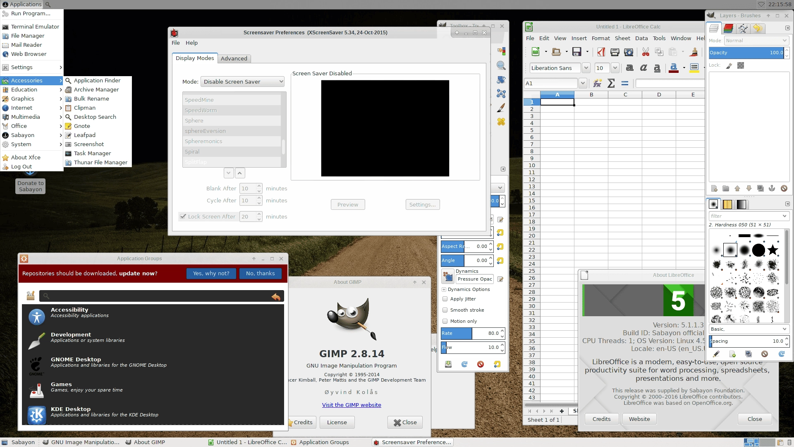Open Help menu in Screensaver Preferences
This screenshot has width=794, height=447.
point(191,43)
